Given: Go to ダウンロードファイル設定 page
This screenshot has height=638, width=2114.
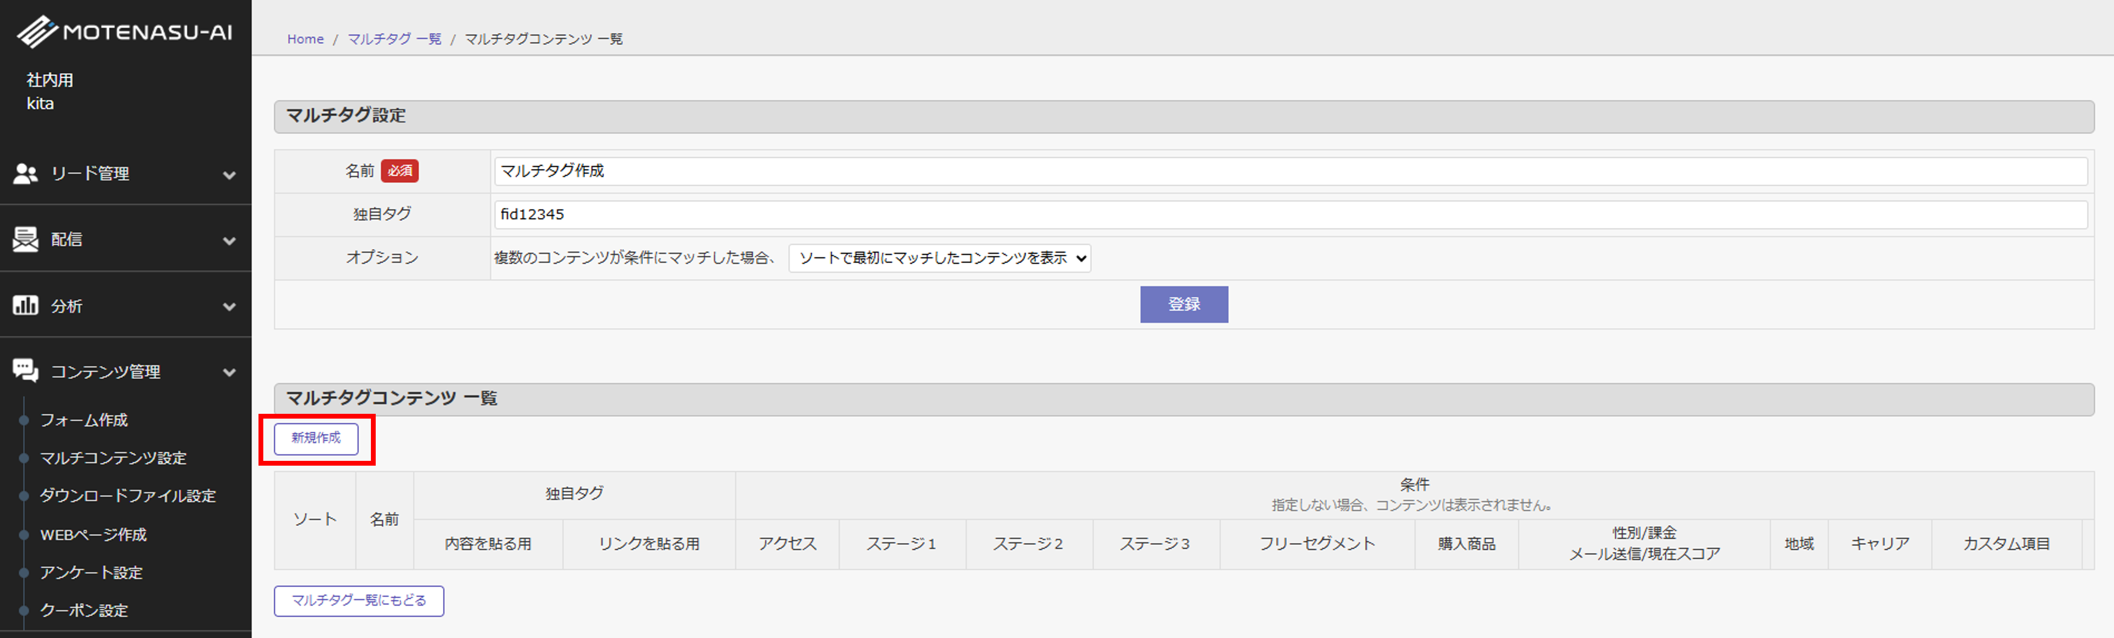Looking at the screenshot, I should point(127,495).
